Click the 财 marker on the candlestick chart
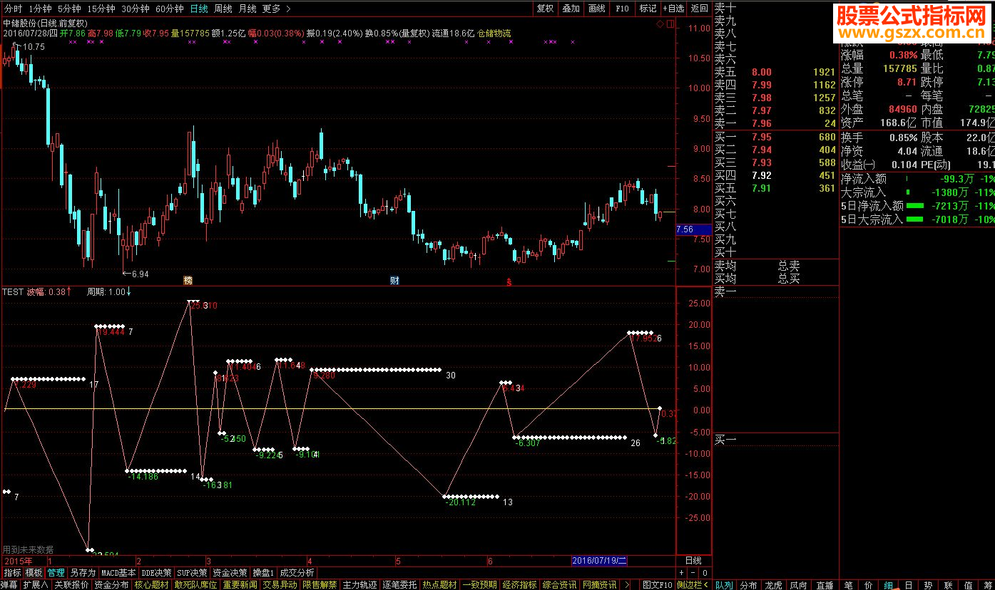995x590 pixels. pyautogui.click(x=394, y=280)
